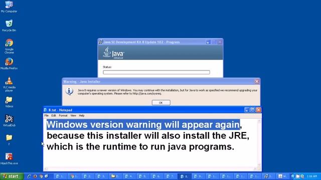Select the VLC media player shortcut
The image size is (321, 180).
tap(9, 84)
